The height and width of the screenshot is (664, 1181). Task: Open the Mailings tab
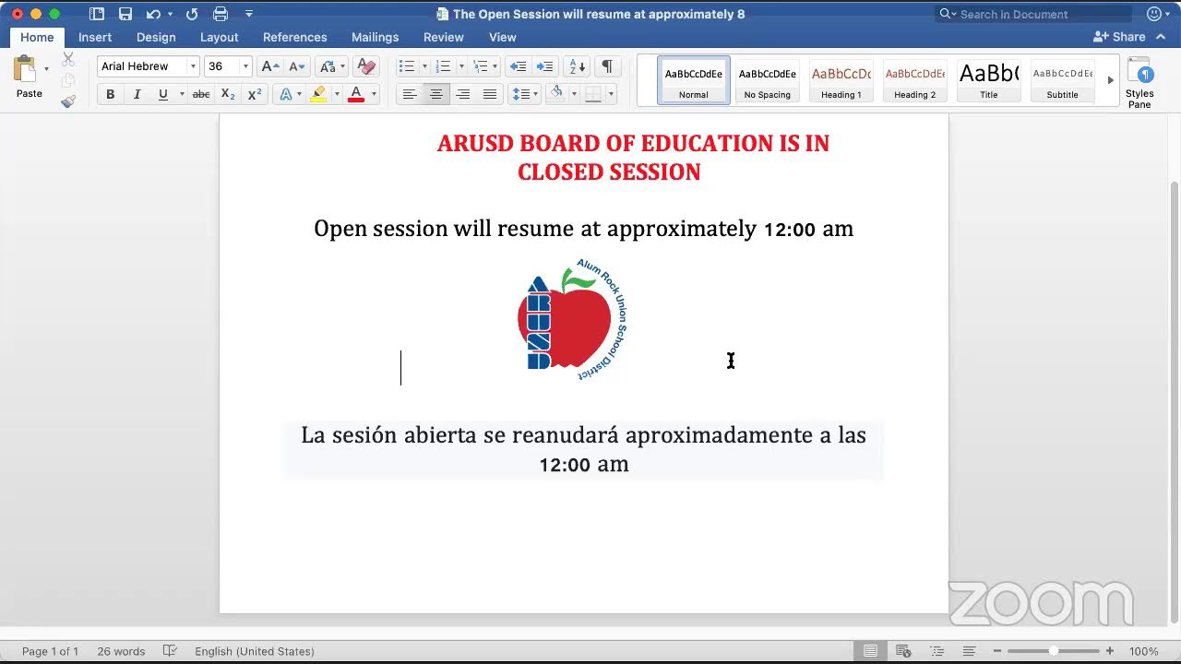tap(375, 37)
